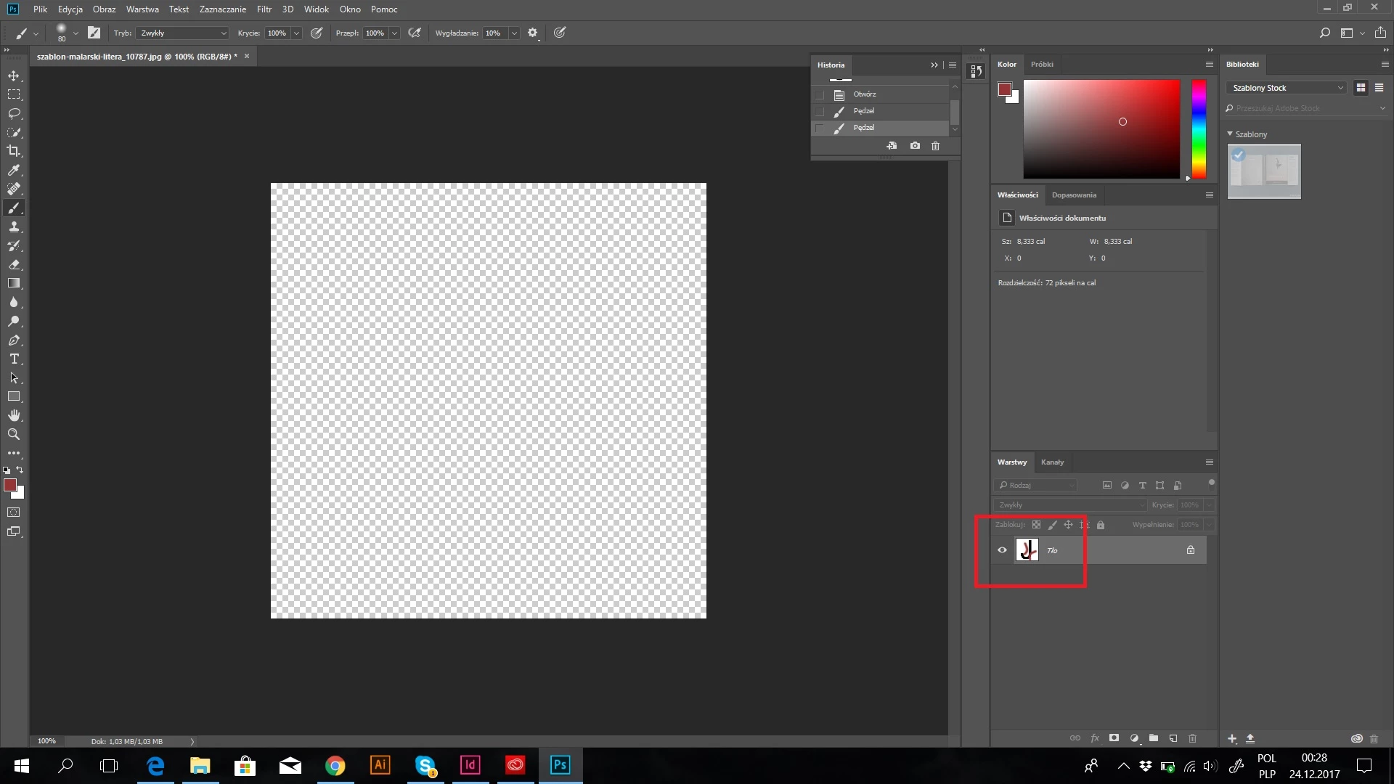Switch to the Kanały tab
This screenshot has width=1394, height=784.
click(x=1052, y=462)
